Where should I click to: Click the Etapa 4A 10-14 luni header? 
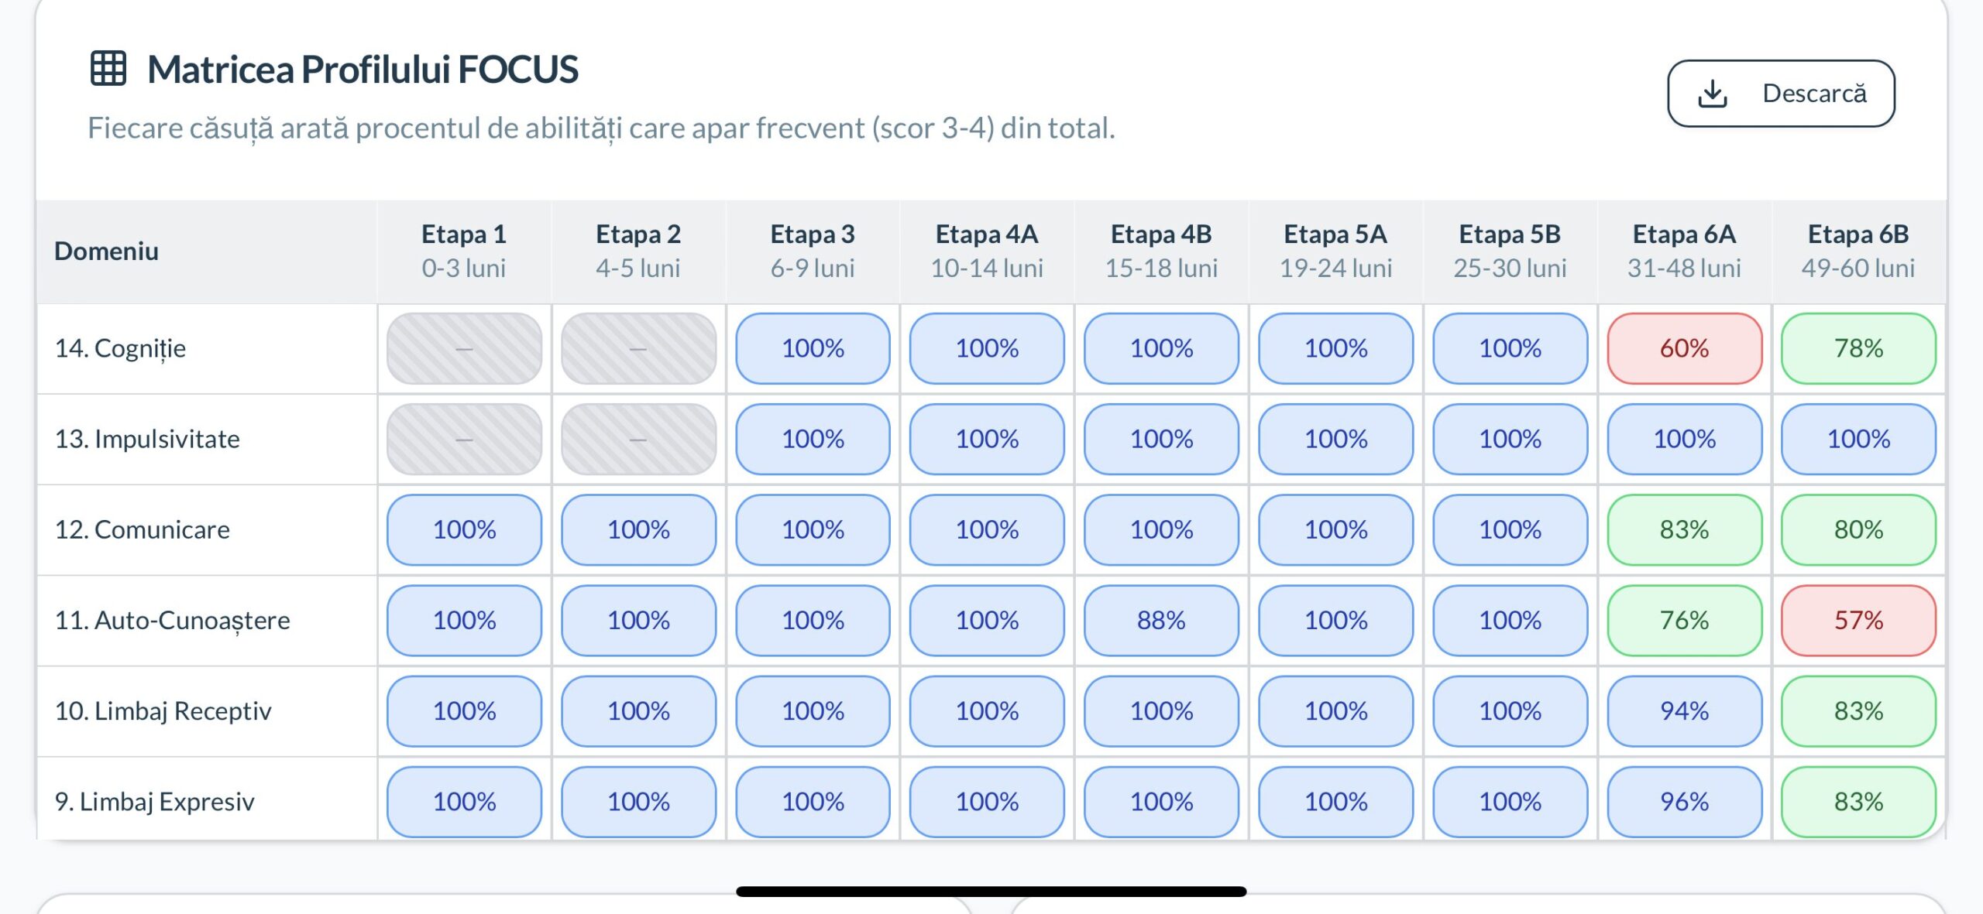[987, 251]
